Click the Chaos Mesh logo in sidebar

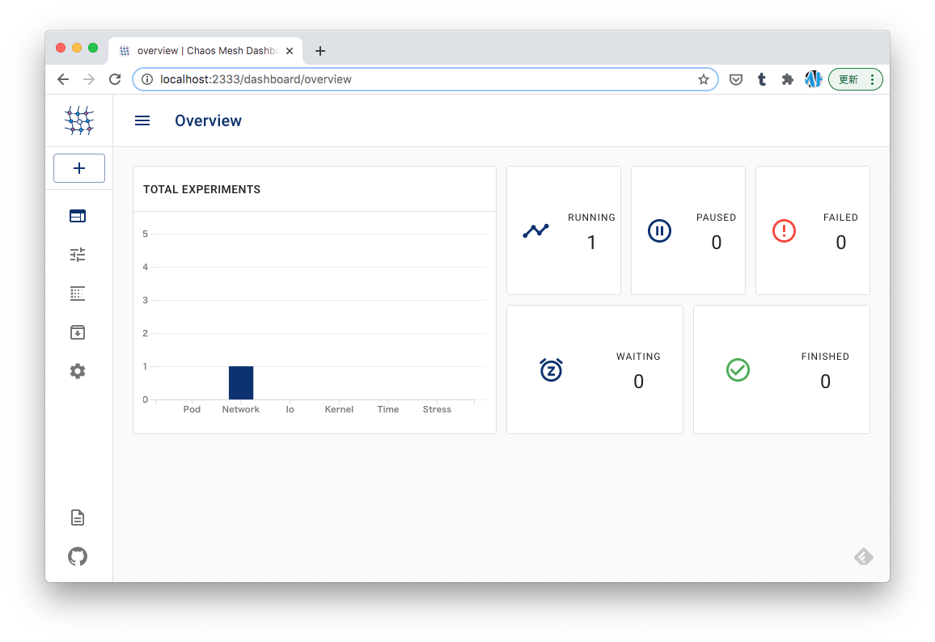[x=79, y=120]
